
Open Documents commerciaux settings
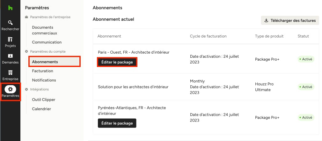(x=45, y=30)
